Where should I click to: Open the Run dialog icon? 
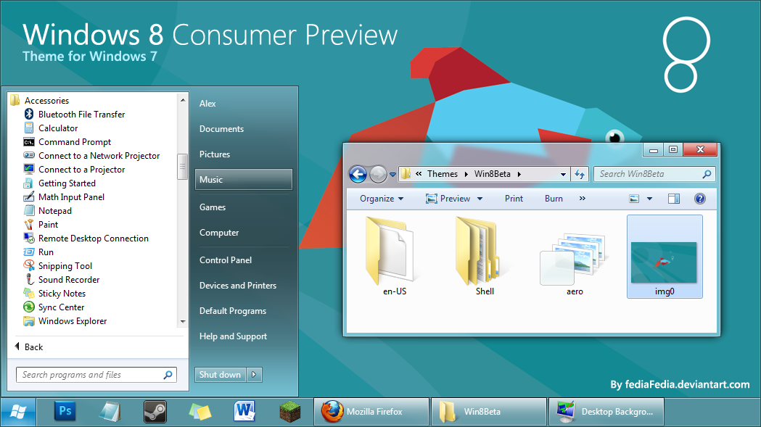pyautogui.click(x=29, y=252)
